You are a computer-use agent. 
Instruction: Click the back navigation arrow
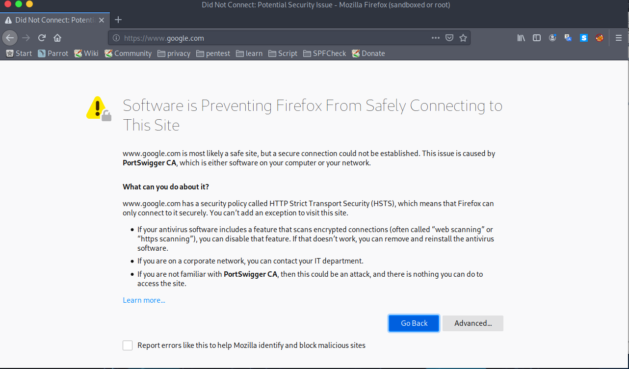click(x=10, y=38)
